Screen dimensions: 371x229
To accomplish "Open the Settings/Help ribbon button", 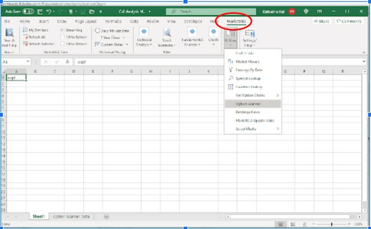I will click(x=249, y=38).
